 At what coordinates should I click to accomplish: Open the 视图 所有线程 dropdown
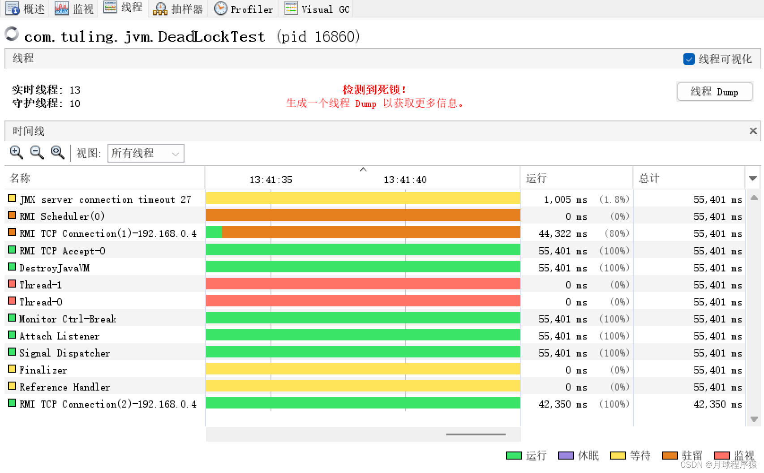click(x=146, y=153)
